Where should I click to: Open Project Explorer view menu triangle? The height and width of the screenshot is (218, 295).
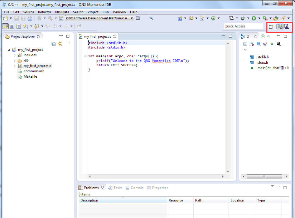69,43
